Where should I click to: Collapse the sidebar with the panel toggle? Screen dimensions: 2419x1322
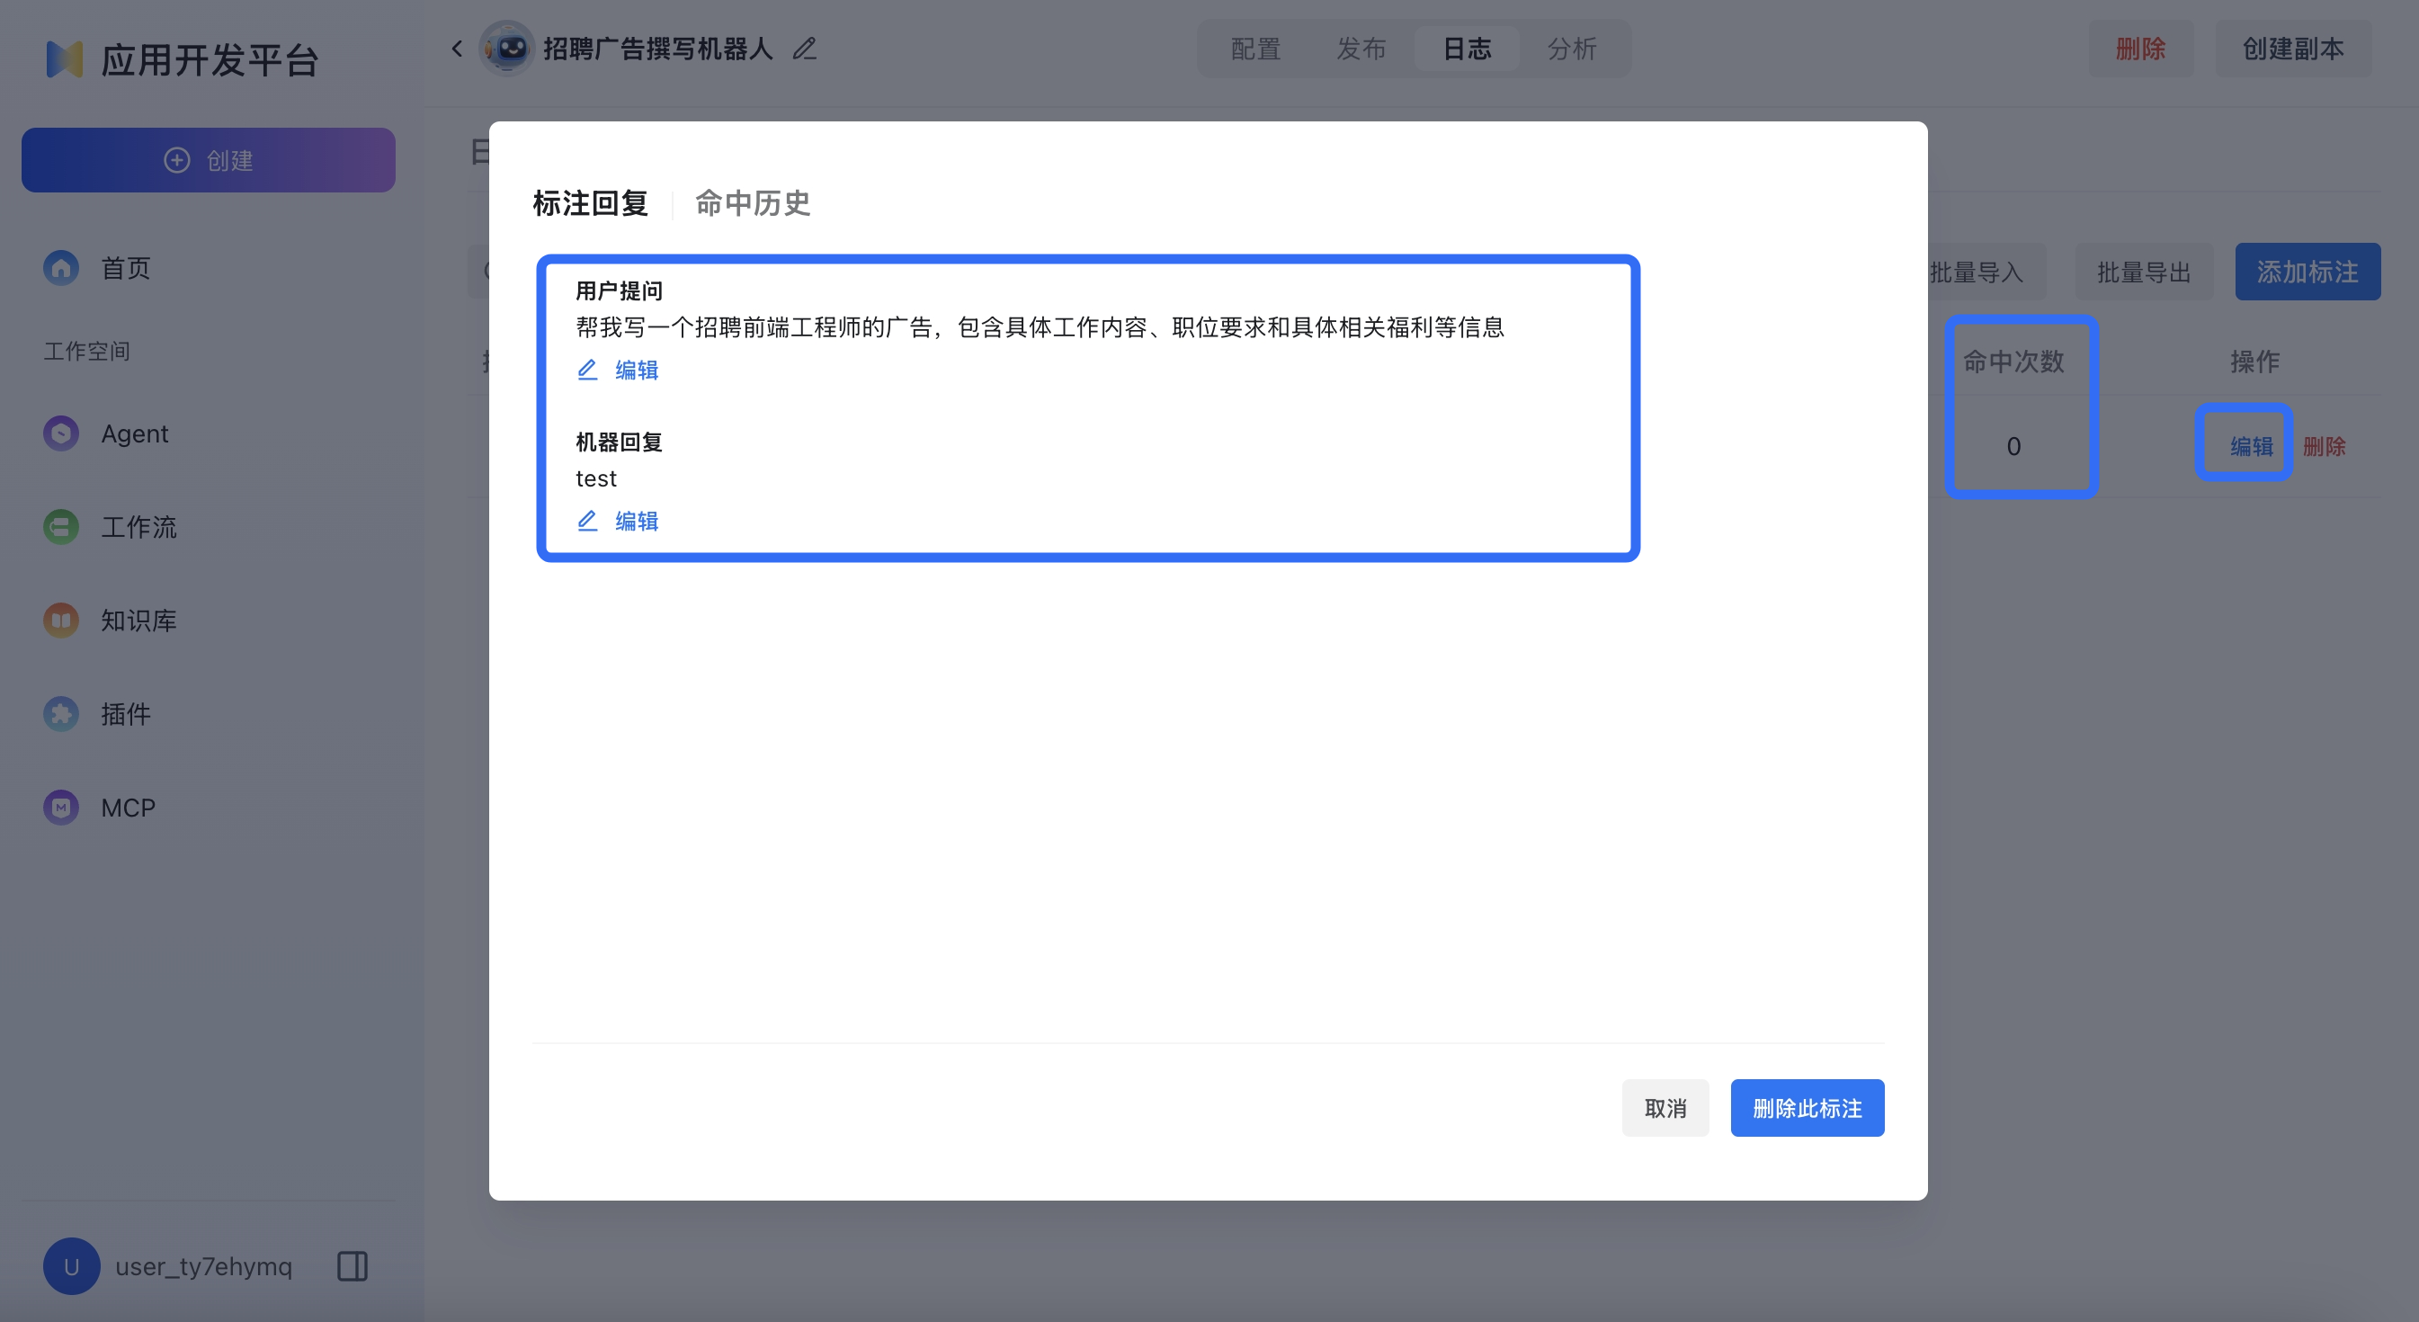[x=353, y=1265]
